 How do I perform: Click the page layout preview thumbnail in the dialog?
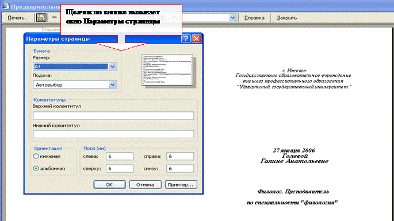point(167,70)
